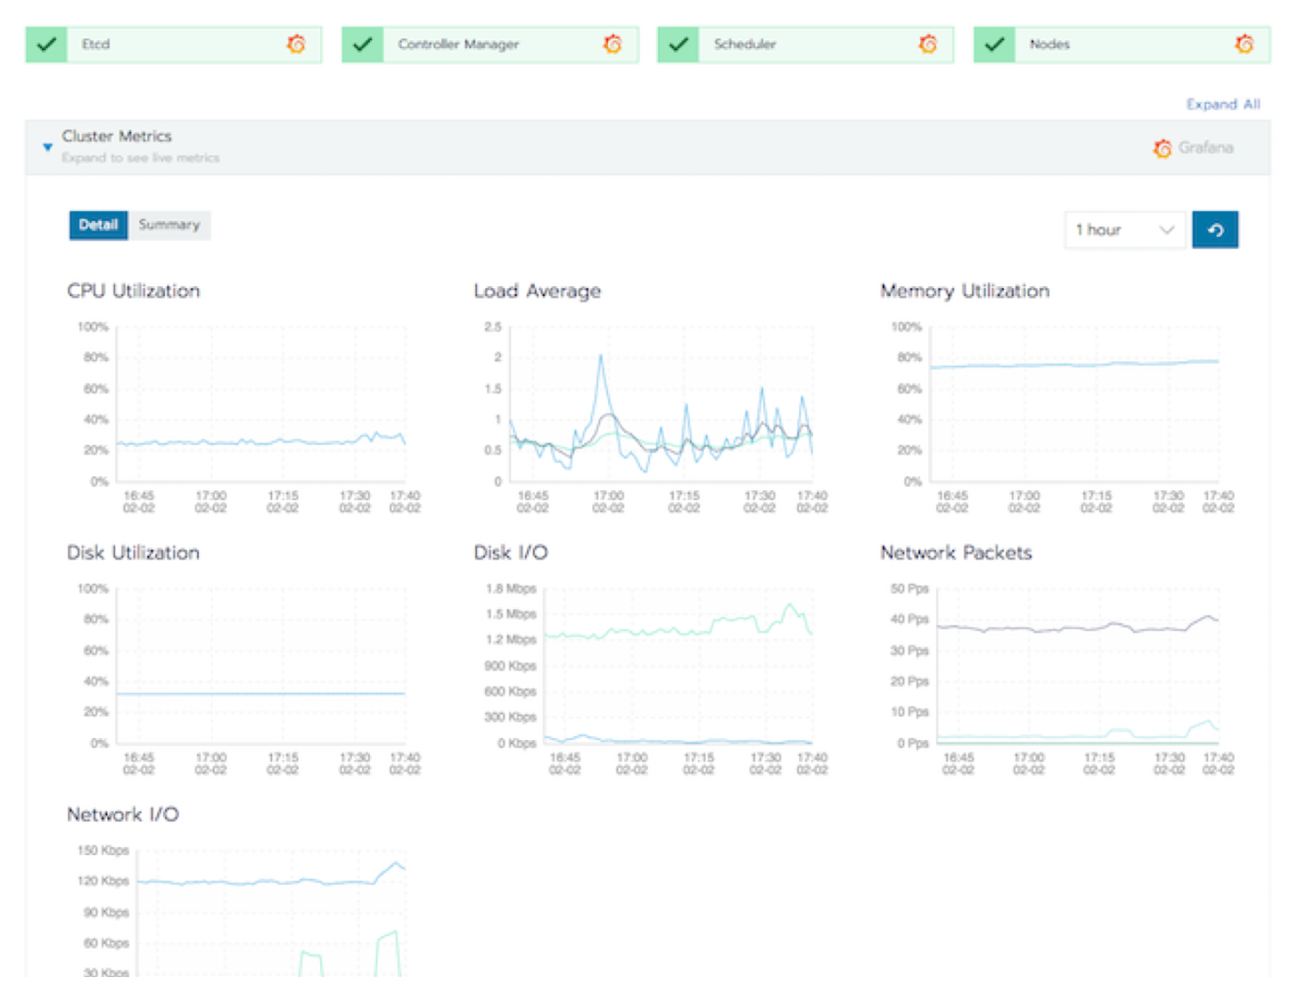Click the Nodes green checkmark status
Viewport: 1298px width, 986px height.
point(995,44)
